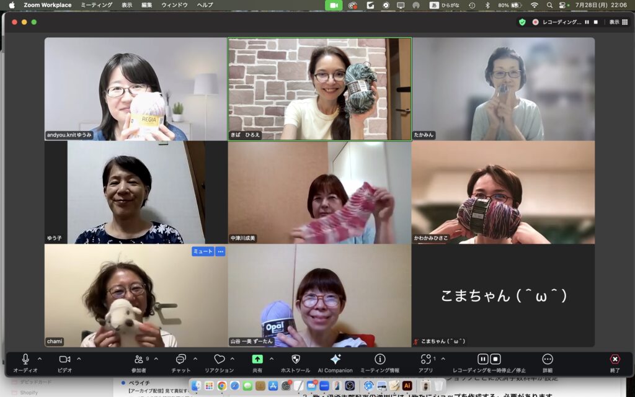The image size is (635, 397).
Task: Open the ウィンドウ menu in the menu bar
Action: point(174,5)
